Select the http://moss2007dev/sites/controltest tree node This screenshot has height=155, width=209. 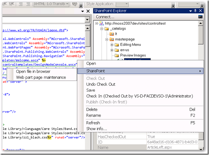[x=135, y=23]
